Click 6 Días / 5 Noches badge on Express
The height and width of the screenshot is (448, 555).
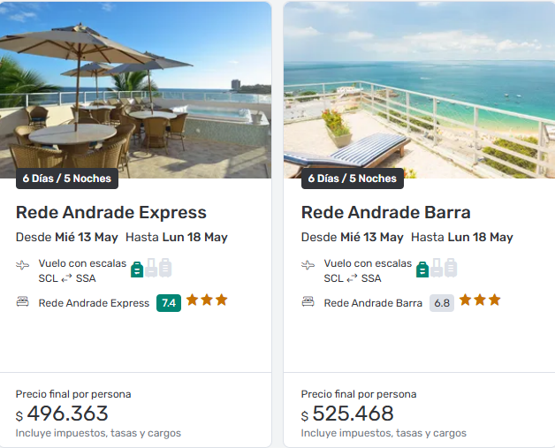(x=67, y=178)
